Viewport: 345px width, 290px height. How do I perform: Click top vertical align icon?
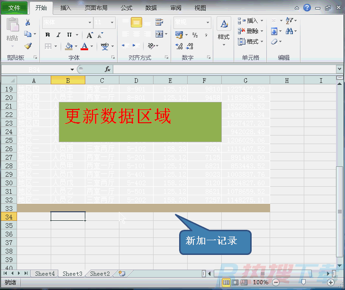[x=126, y=22]
